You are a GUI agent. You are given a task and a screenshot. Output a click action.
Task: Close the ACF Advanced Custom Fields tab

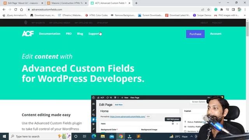coord(130,3)
